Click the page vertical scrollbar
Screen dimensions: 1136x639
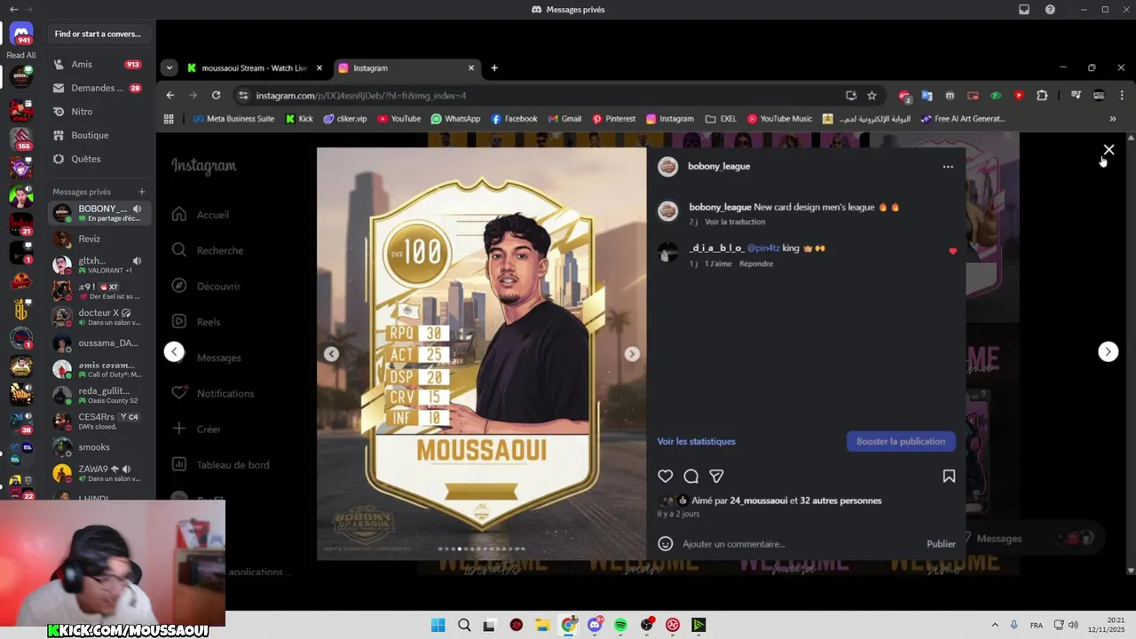point(1131,355)
